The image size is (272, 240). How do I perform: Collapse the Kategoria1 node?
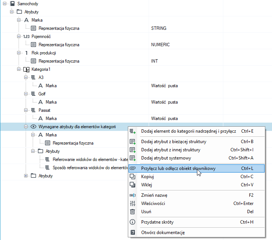(x=19, y=69)
